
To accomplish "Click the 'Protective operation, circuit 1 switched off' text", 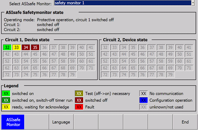I will click(x=75, y=20).
